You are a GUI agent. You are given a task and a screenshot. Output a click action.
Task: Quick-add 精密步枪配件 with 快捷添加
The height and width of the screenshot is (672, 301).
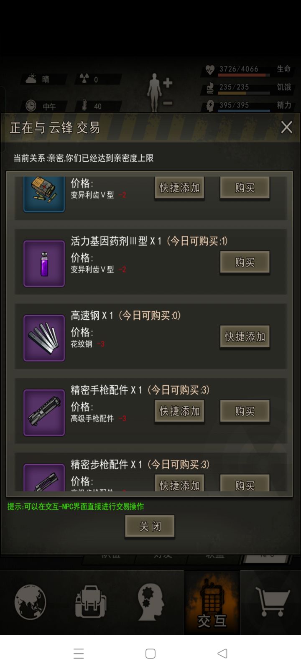pyautogui.click(x=179, y=483)
